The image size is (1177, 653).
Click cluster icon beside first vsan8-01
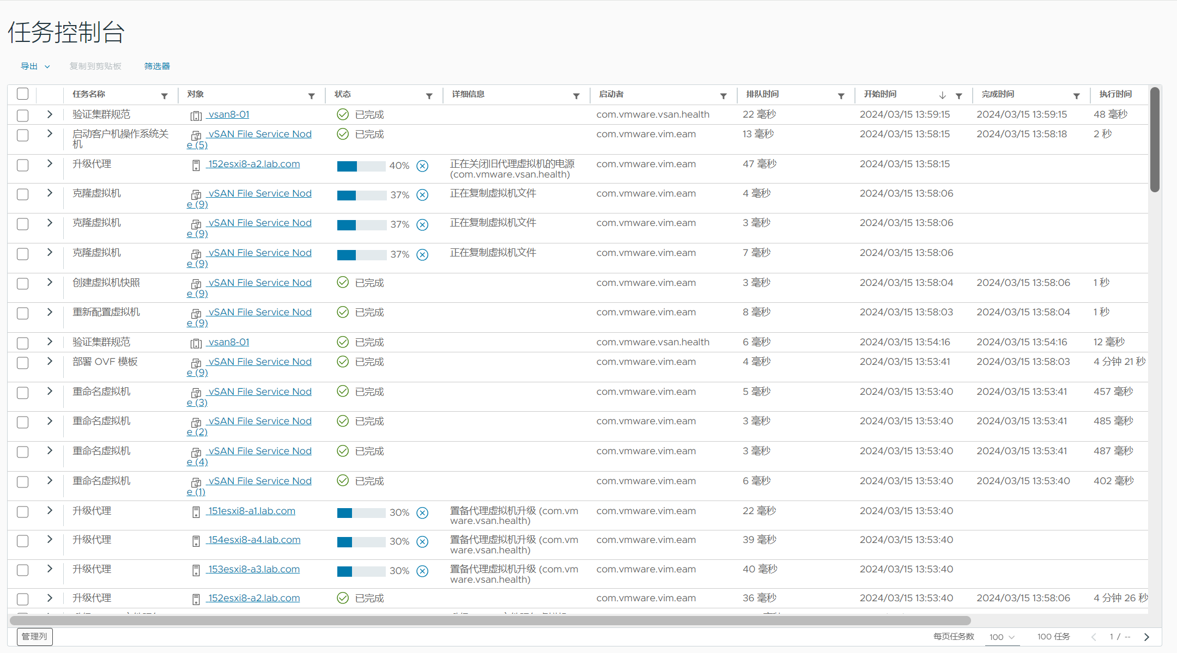pos(196,115)
